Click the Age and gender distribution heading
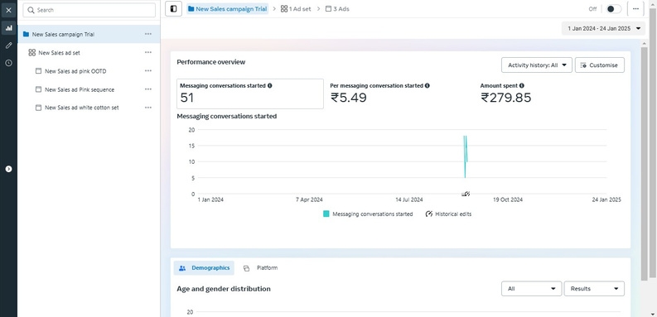Viewport: 657px width, 317px height. (224, 289)
